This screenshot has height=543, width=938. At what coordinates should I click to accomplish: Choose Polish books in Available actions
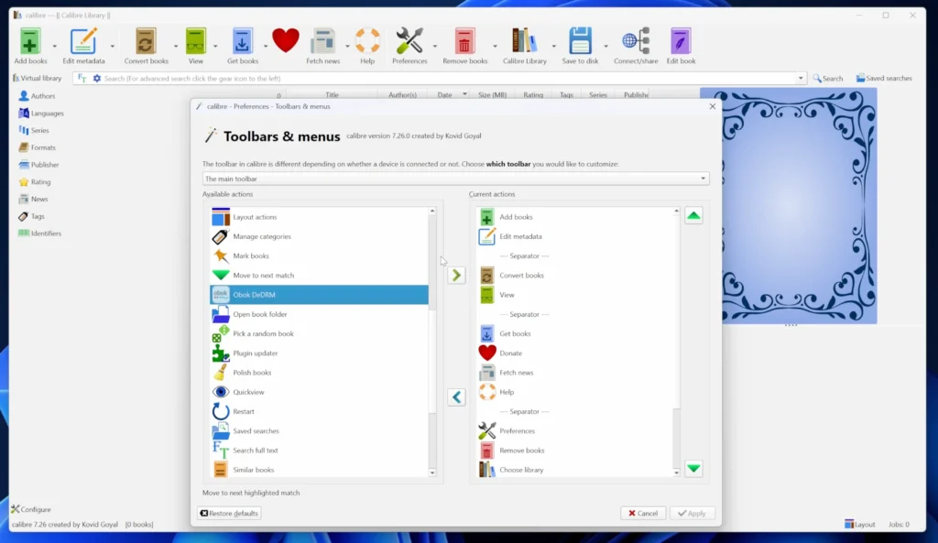(320, 373)
